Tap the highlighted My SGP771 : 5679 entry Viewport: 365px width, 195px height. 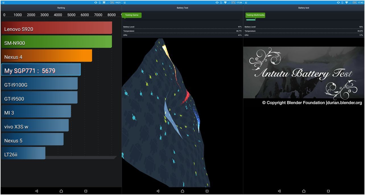41,70
